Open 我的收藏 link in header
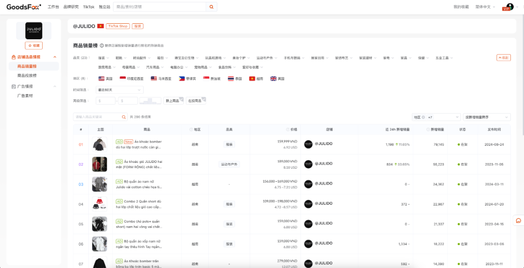Image resolution: width=524 pixels, height=268 pixels. (461, 7)
